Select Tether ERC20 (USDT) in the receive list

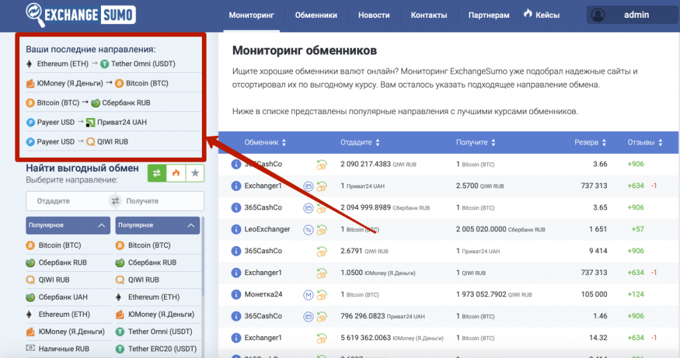(x=156, y=349)
